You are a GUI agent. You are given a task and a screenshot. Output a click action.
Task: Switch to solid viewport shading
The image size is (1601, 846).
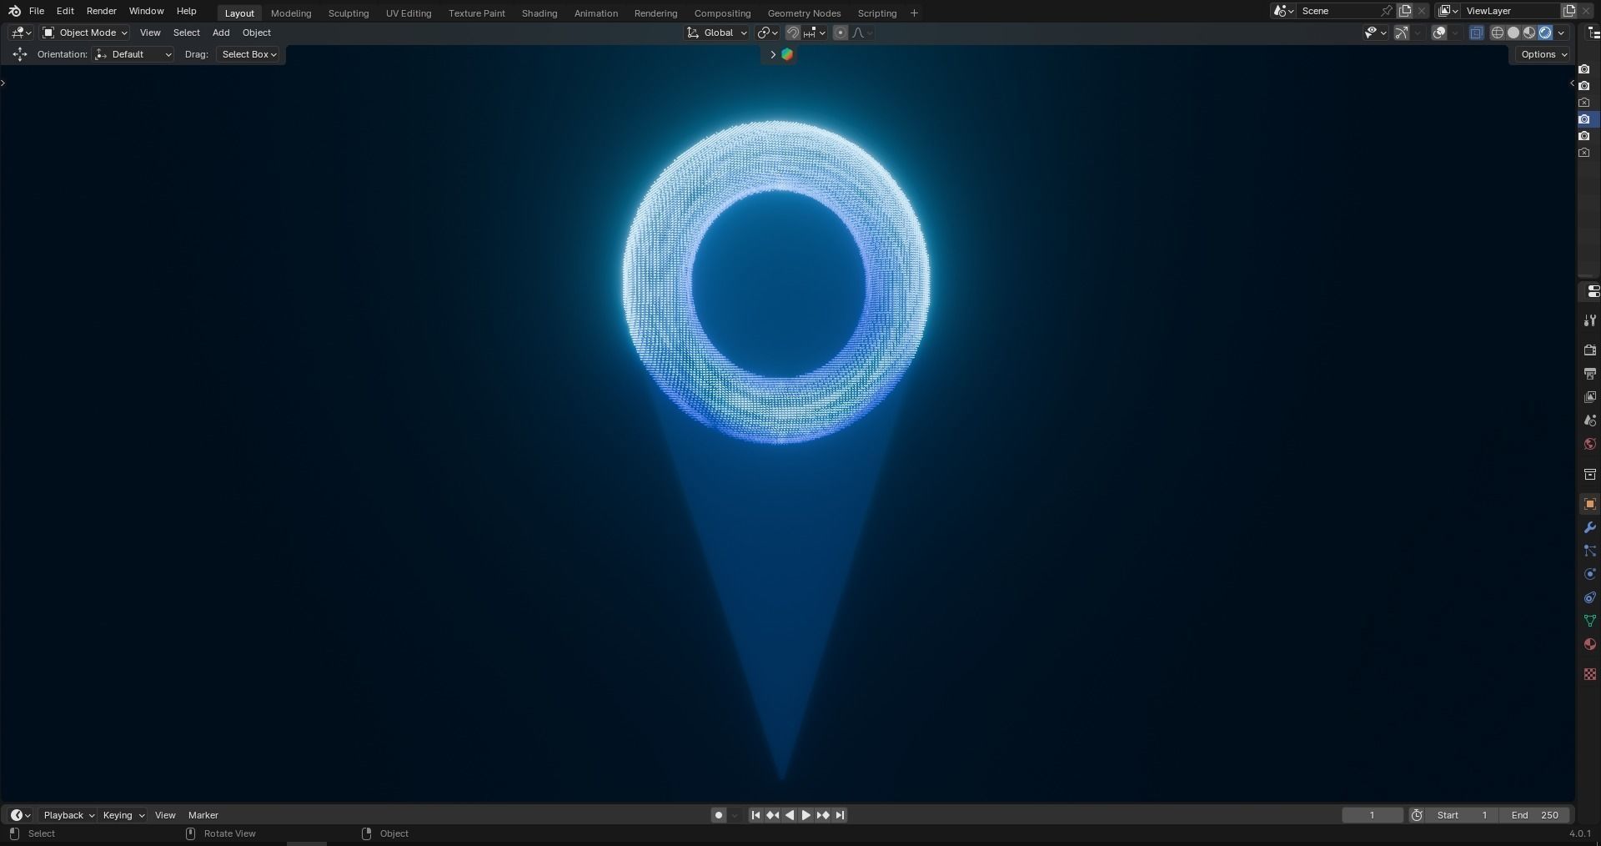tap(1513, 33)
